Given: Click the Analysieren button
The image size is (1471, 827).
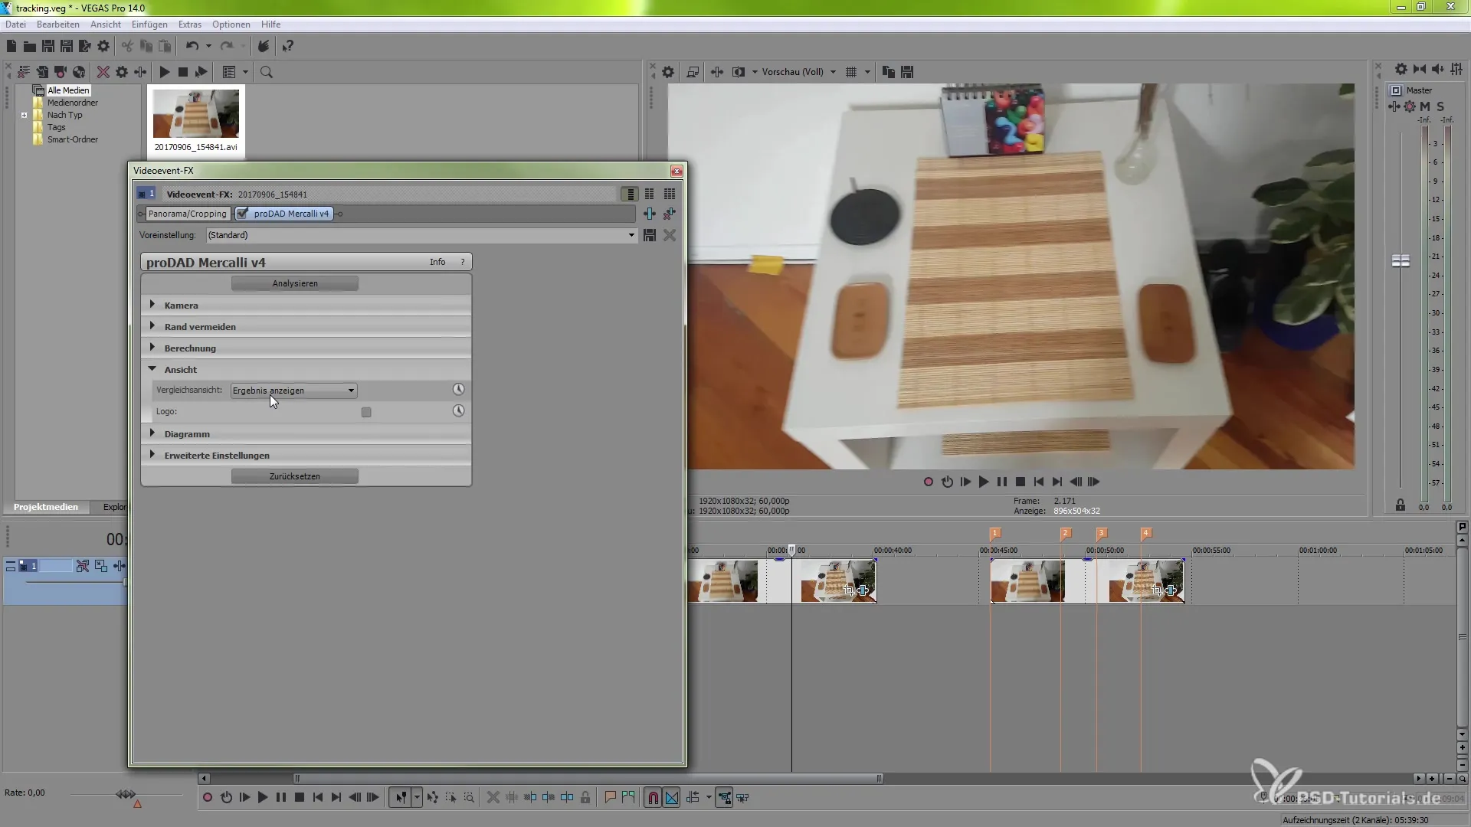Looking at the screenshot, I should click(295, 283).
